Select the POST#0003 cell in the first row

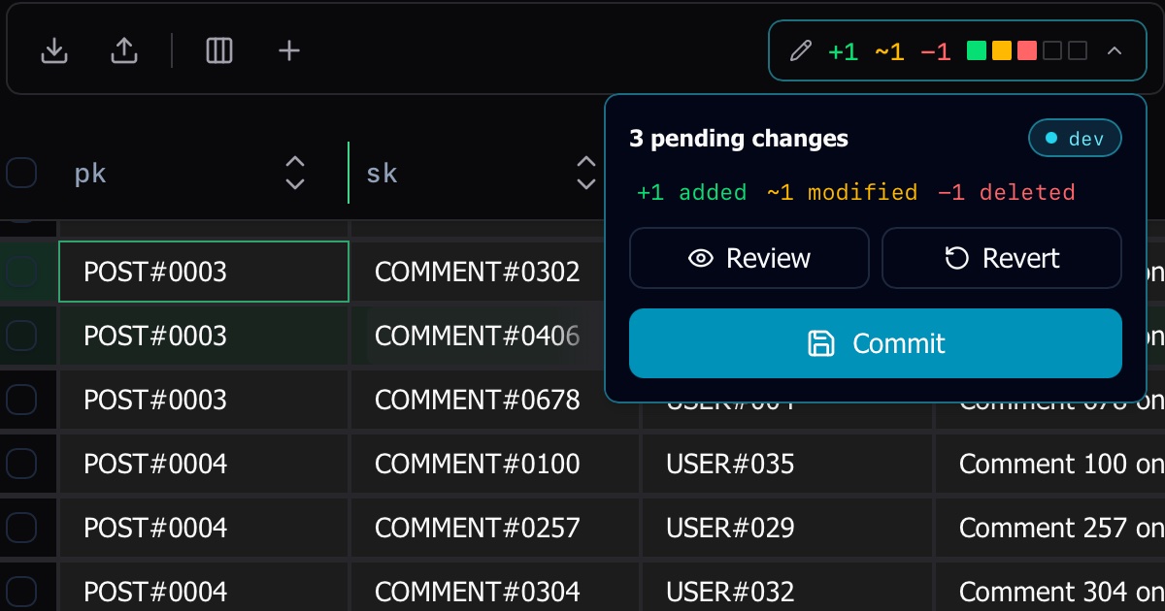click(204, 272)
